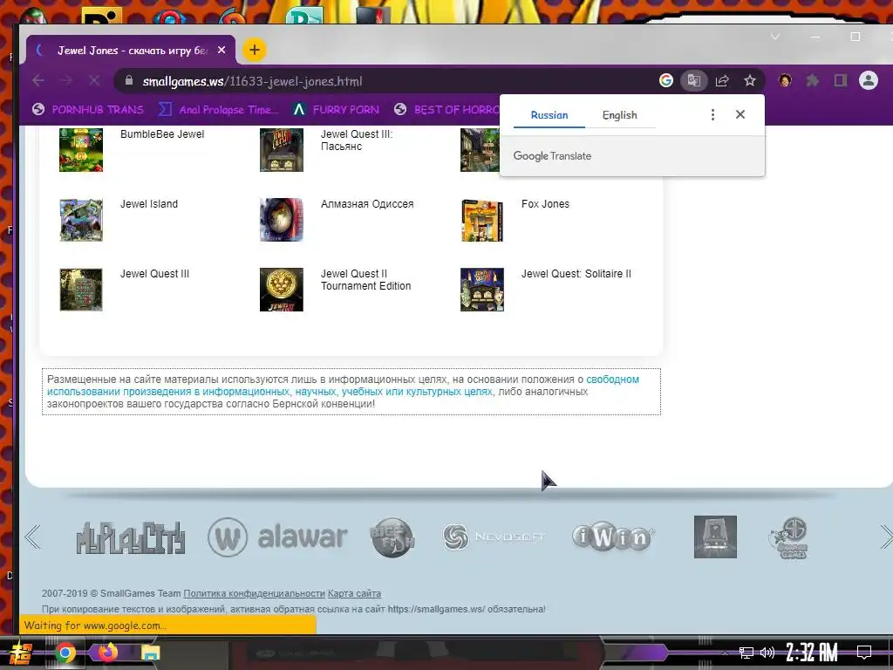Open the Fox Jones game link
893x670 pixels.
tap(546, 204)
